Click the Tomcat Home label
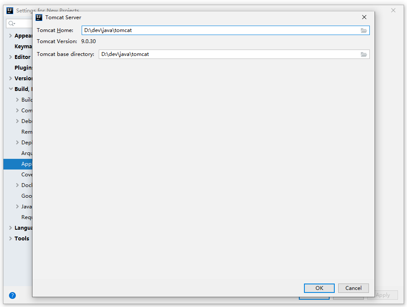 pyautogui.click(x=55, y=30)
